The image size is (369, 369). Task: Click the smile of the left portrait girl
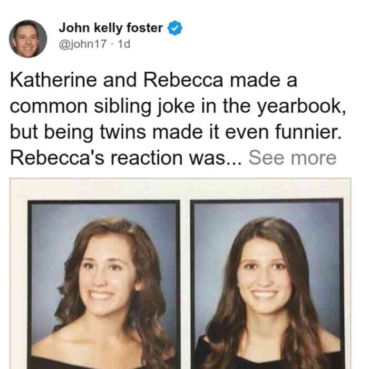tap(101, 295)
